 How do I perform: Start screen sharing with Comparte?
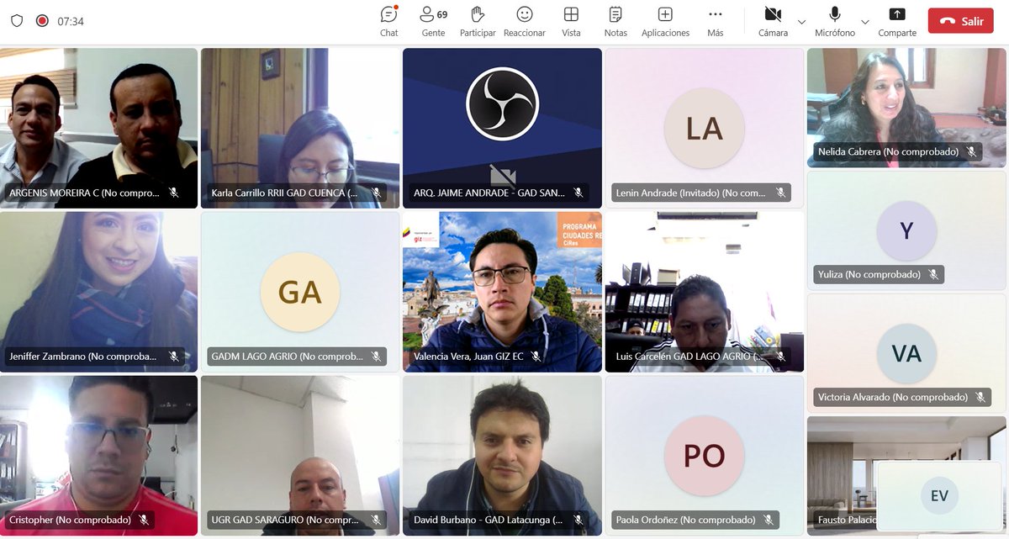(897, 21)
